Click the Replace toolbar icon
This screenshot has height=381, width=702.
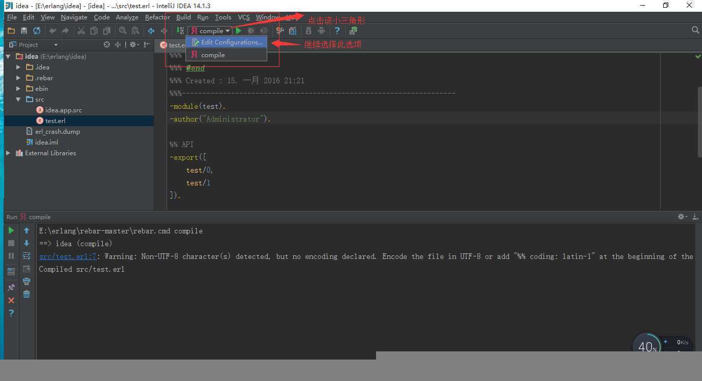click(x=135, y=31)
